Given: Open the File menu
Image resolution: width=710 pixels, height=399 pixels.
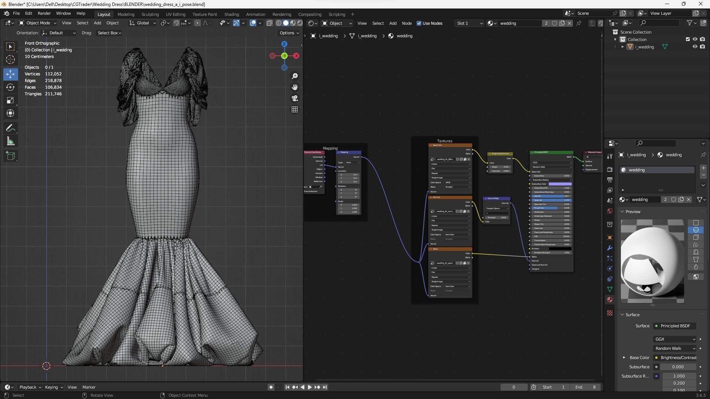Looking at the screenshot, I should click(x=16, y=13).
